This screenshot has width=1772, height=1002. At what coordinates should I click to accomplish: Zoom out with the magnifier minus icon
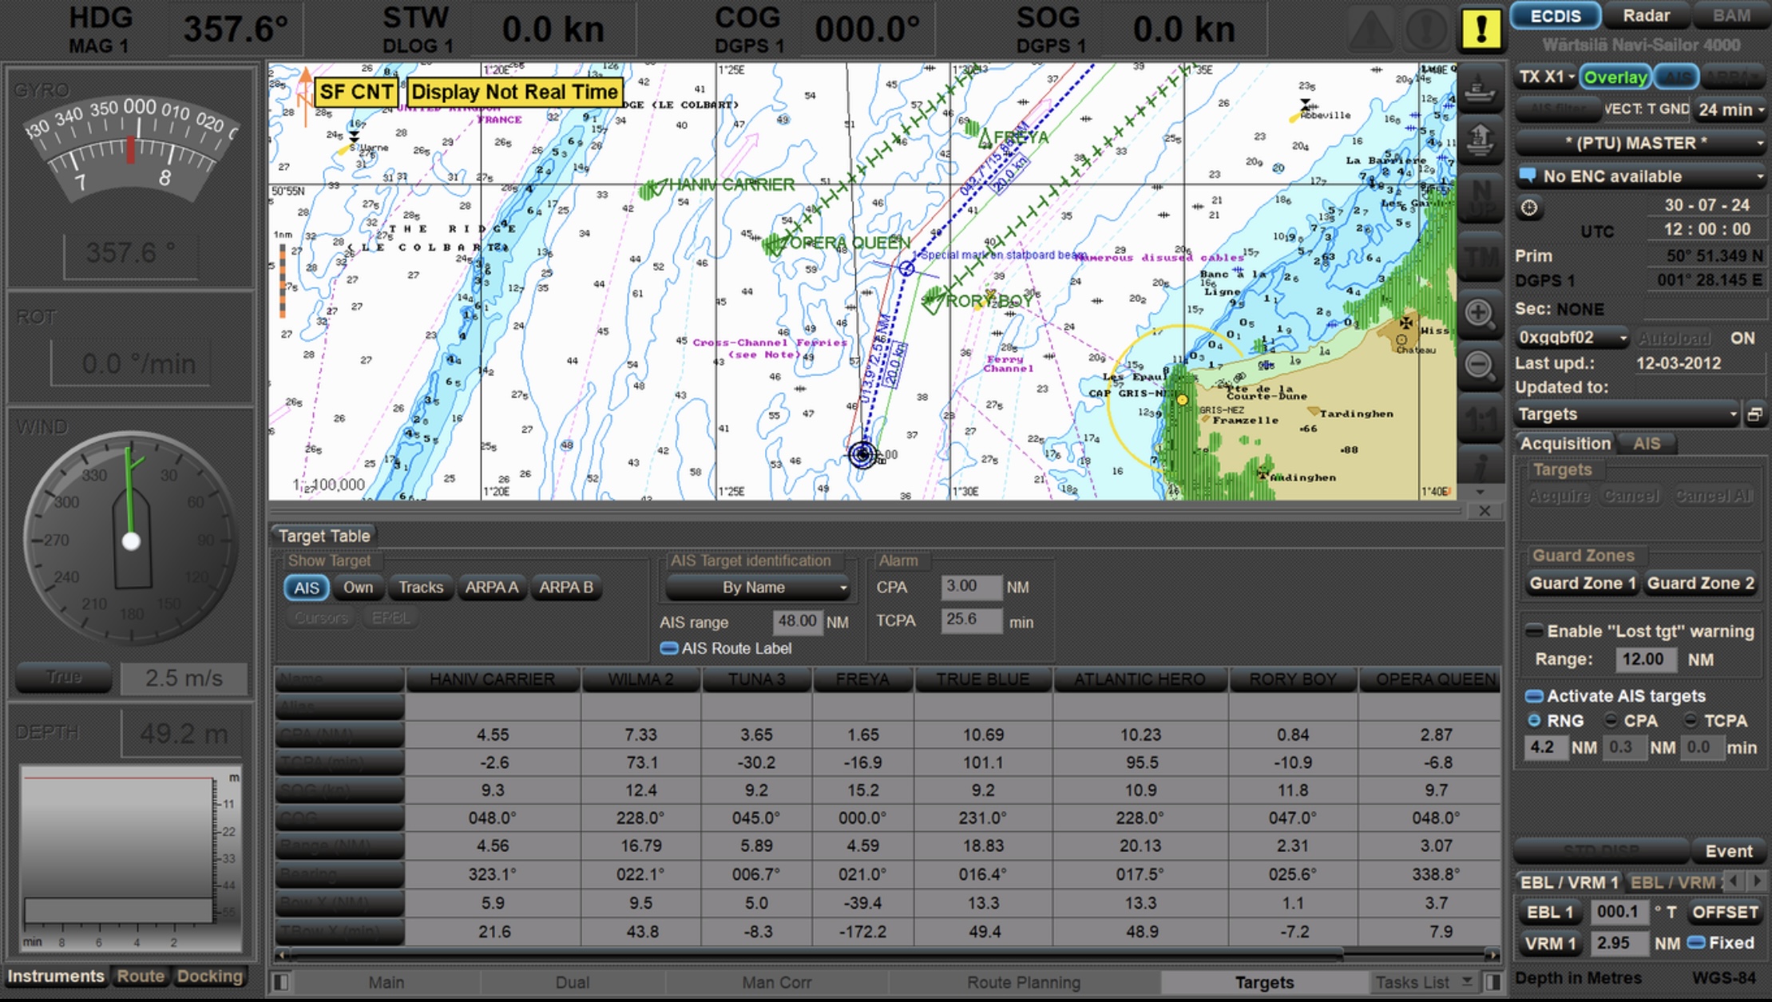coord(1480,366)
